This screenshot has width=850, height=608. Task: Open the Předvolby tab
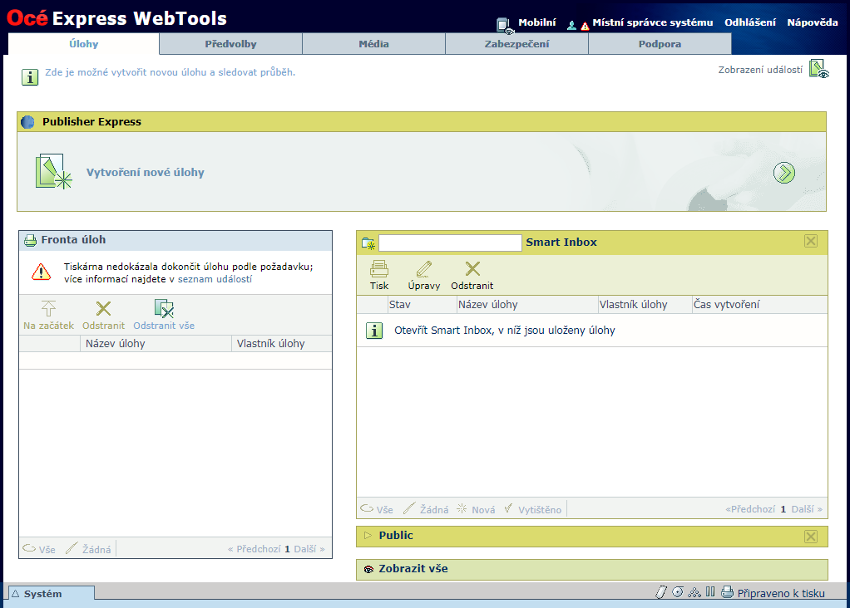tap(230, 44)
